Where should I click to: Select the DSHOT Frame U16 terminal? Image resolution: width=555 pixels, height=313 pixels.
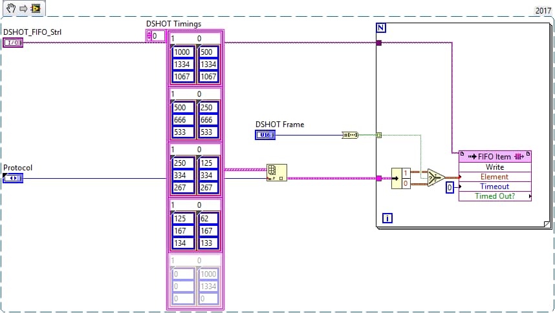pos(265,135)
